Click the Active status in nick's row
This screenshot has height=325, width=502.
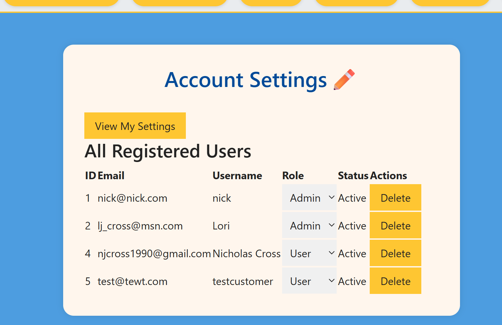click(x=352, y=198)
